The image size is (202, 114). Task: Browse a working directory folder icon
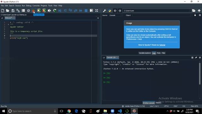click(194, 10)
